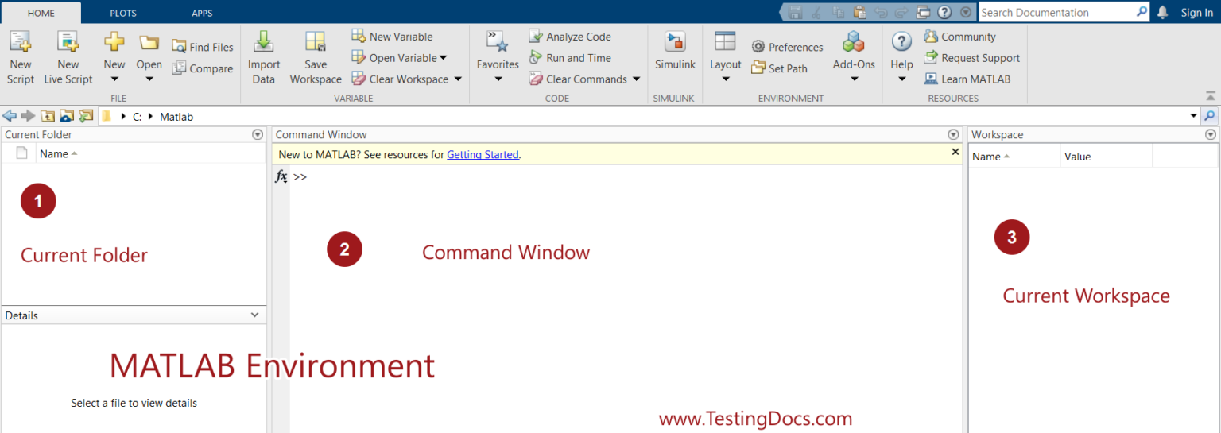Dismiss the Getting Started banner
The image size is (1221, 433).
pyautogui.click(x=955, y=152)
